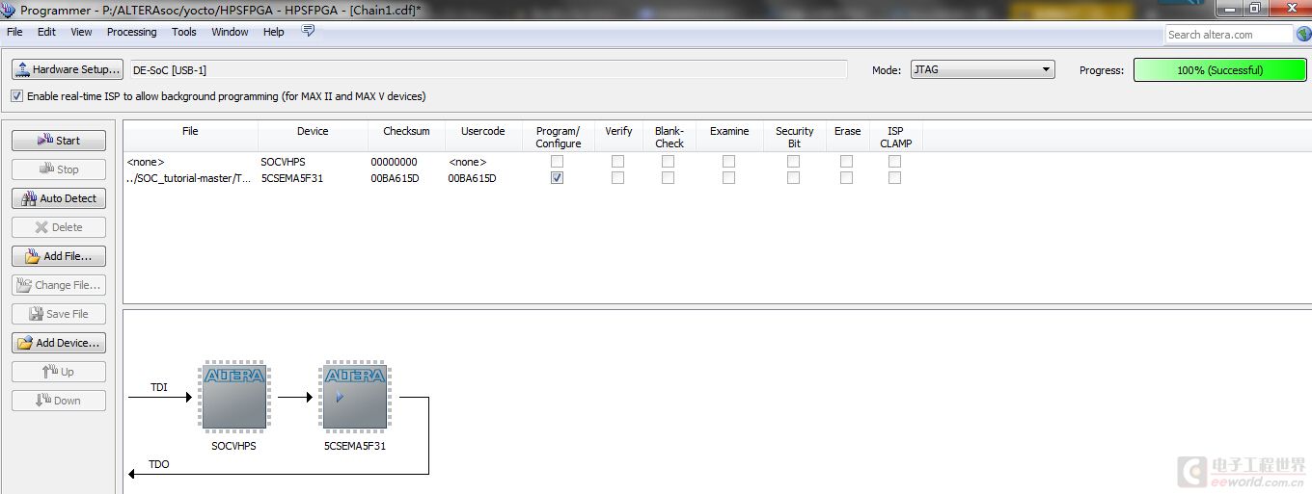Select the 5CSEMA5F31 chip in chain diagram
Viewport: 1312px width, 494px height.
355,397
